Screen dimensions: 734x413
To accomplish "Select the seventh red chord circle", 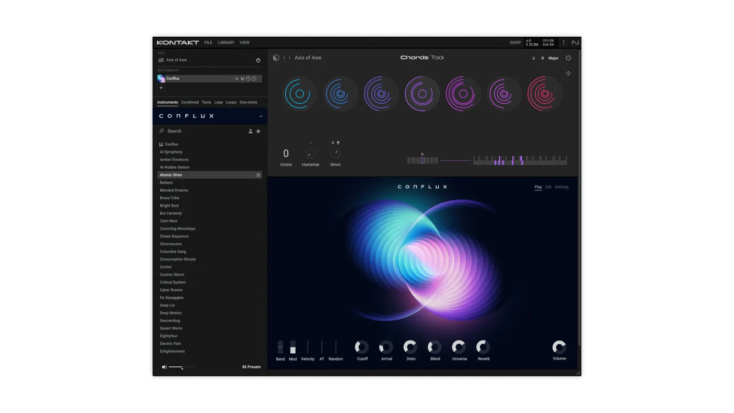I will [x=545, y=94].
